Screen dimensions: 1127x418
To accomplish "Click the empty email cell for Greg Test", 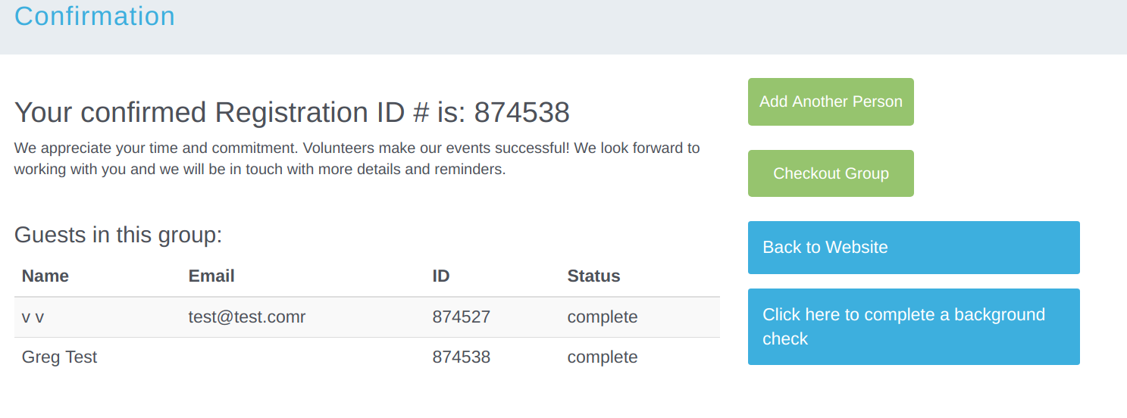I will pos(303,357).
